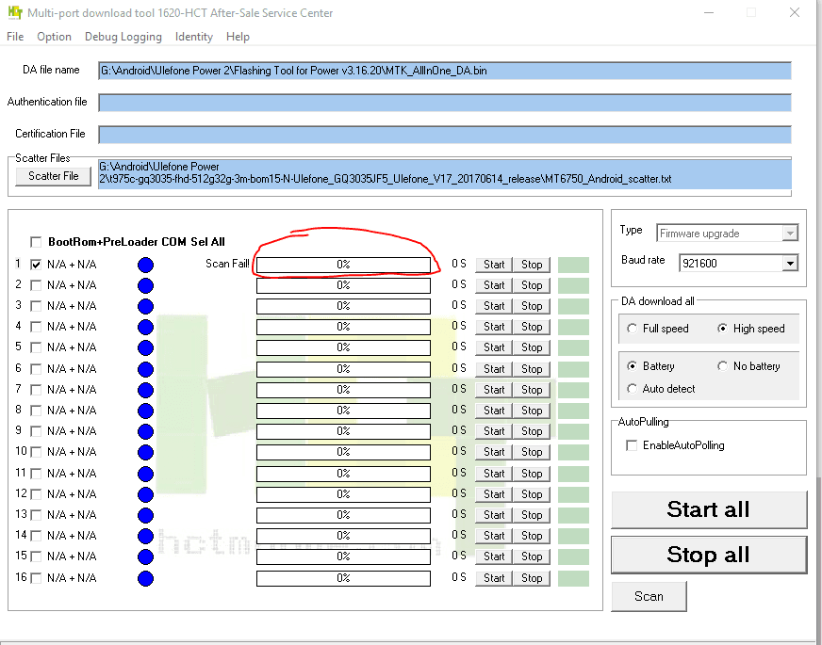
Task: Click the green status box for port 8
Action: pos(573,411)
